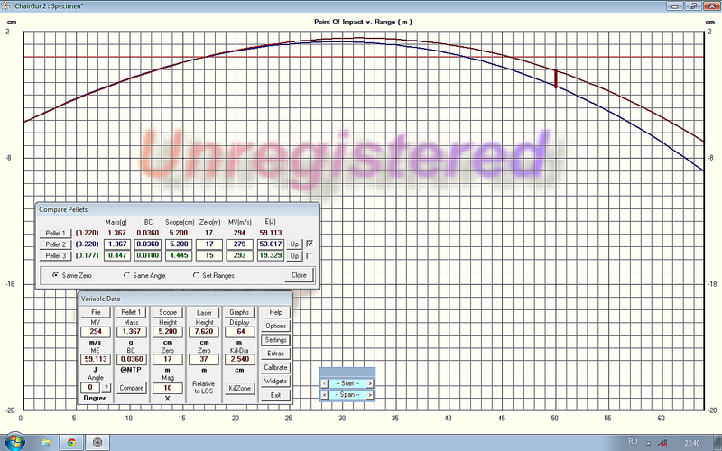722x451 pixels.
Task: Click the KillZone button
Action: (x=239, y=388)
